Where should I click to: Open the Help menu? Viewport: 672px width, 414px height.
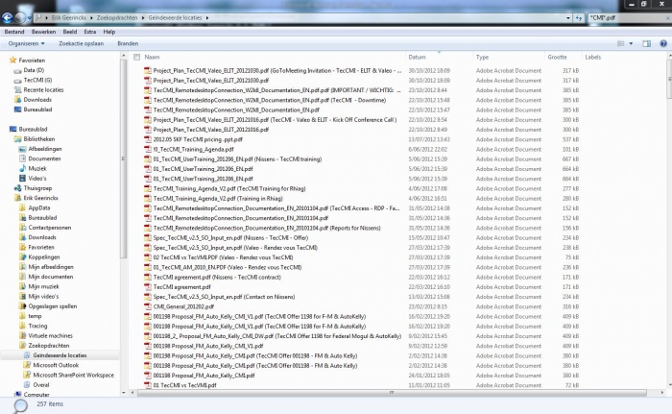point(109,32)
